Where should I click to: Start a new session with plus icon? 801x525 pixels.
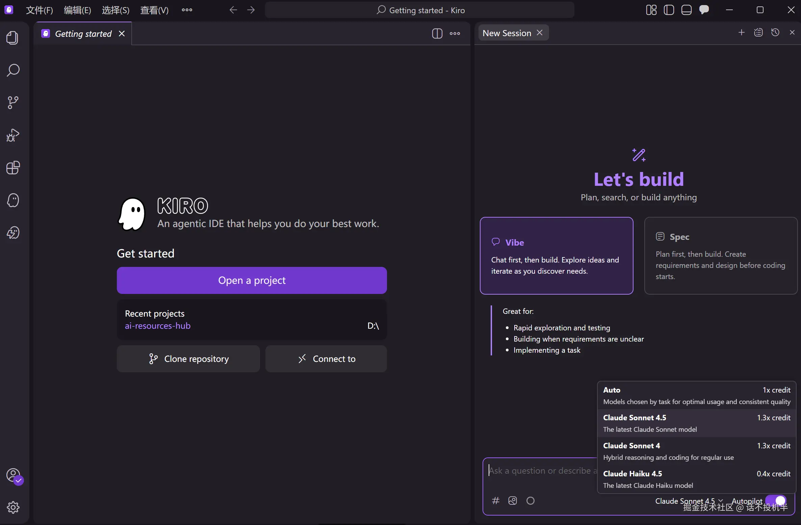742,32
